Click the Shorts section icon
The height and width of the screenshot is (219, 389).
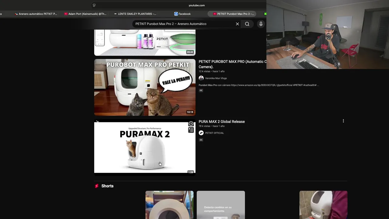pyautogui.click(x=97, y=186)
